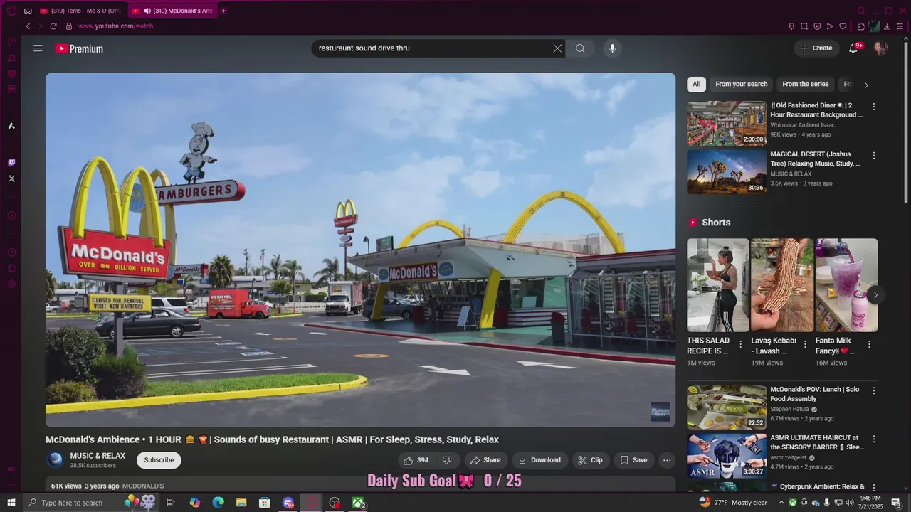Click the Windows taskbar search box
This screenshot has width=911, height=512.
tap(91, 503)
